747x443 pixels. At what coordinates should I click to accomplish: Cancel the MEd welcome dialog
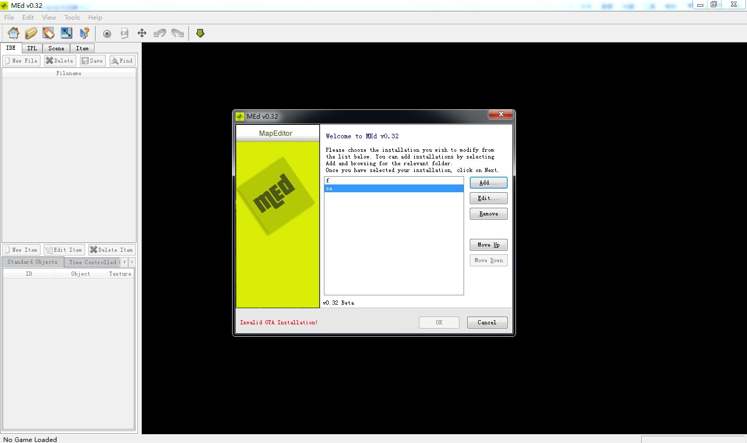pyautogui.click(x=487, y=323)
